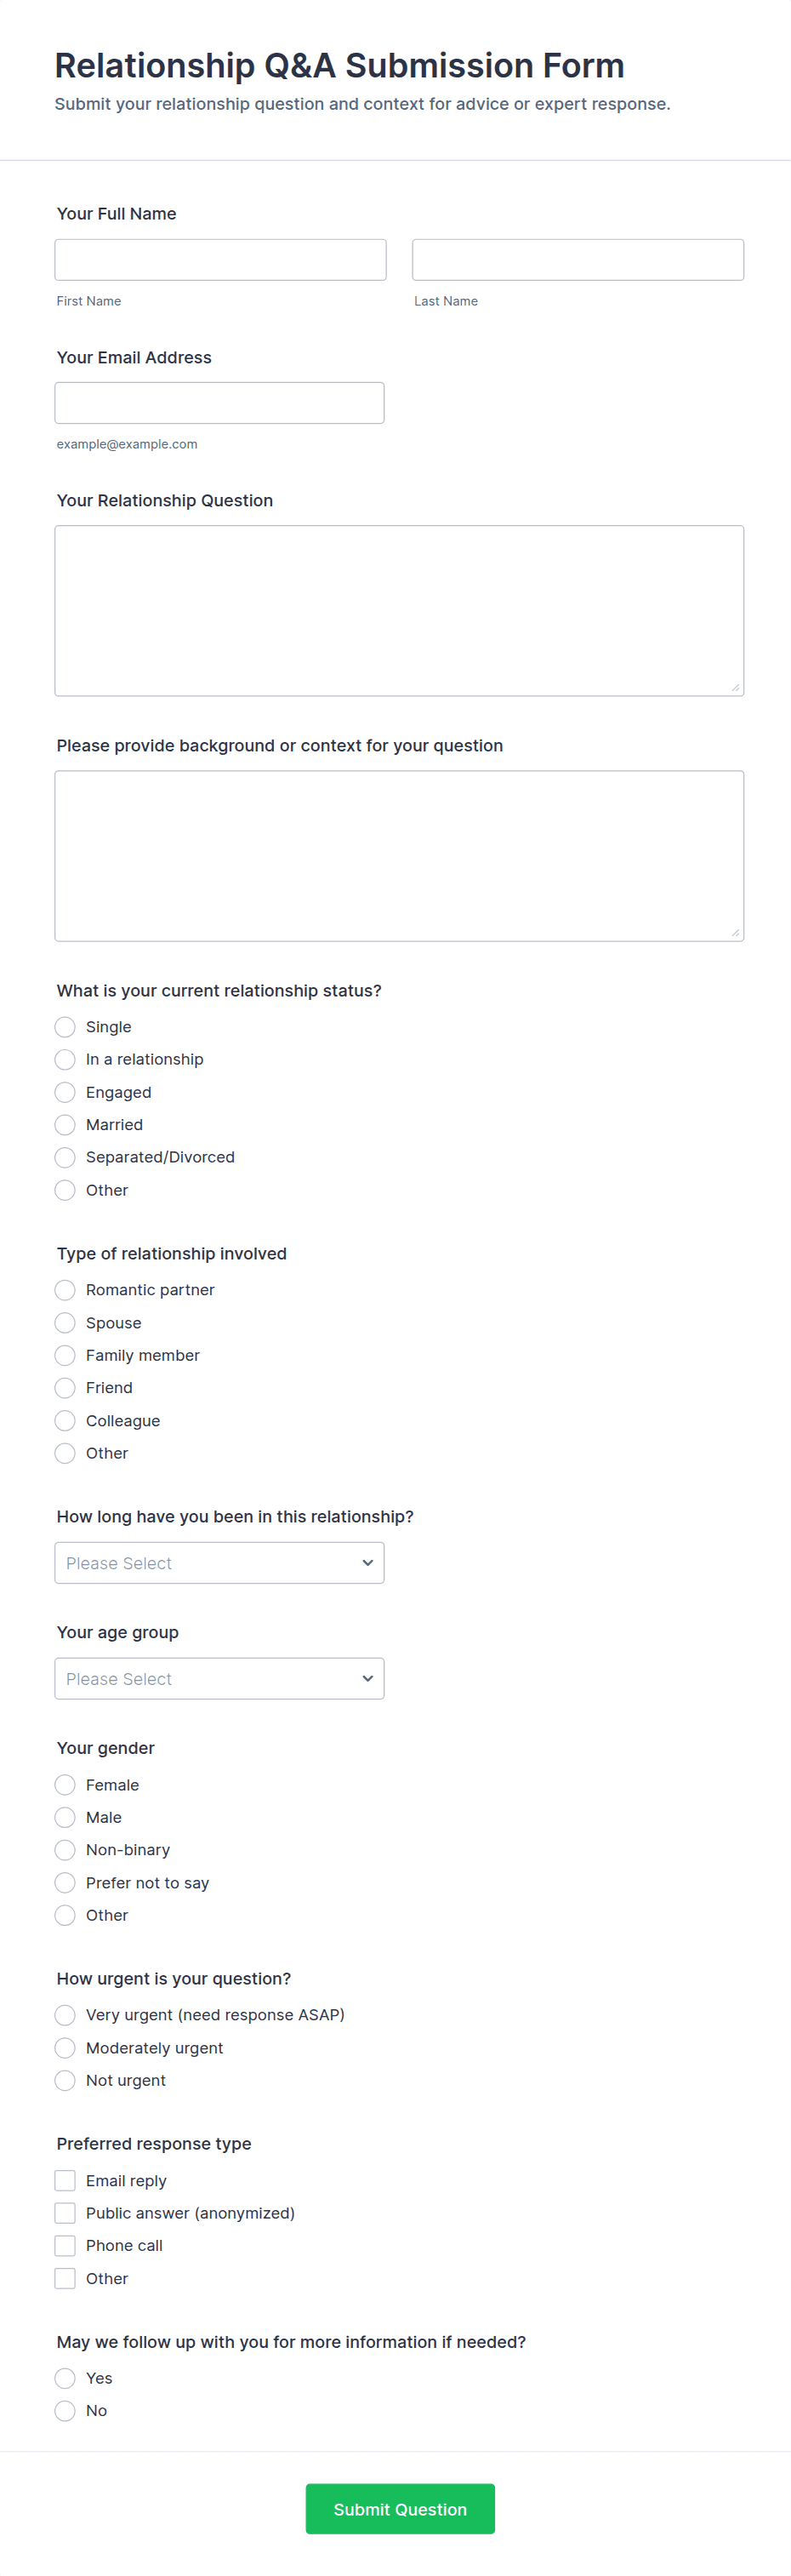Click the First Name input field
791x2576 pixels.
[220, 260]
